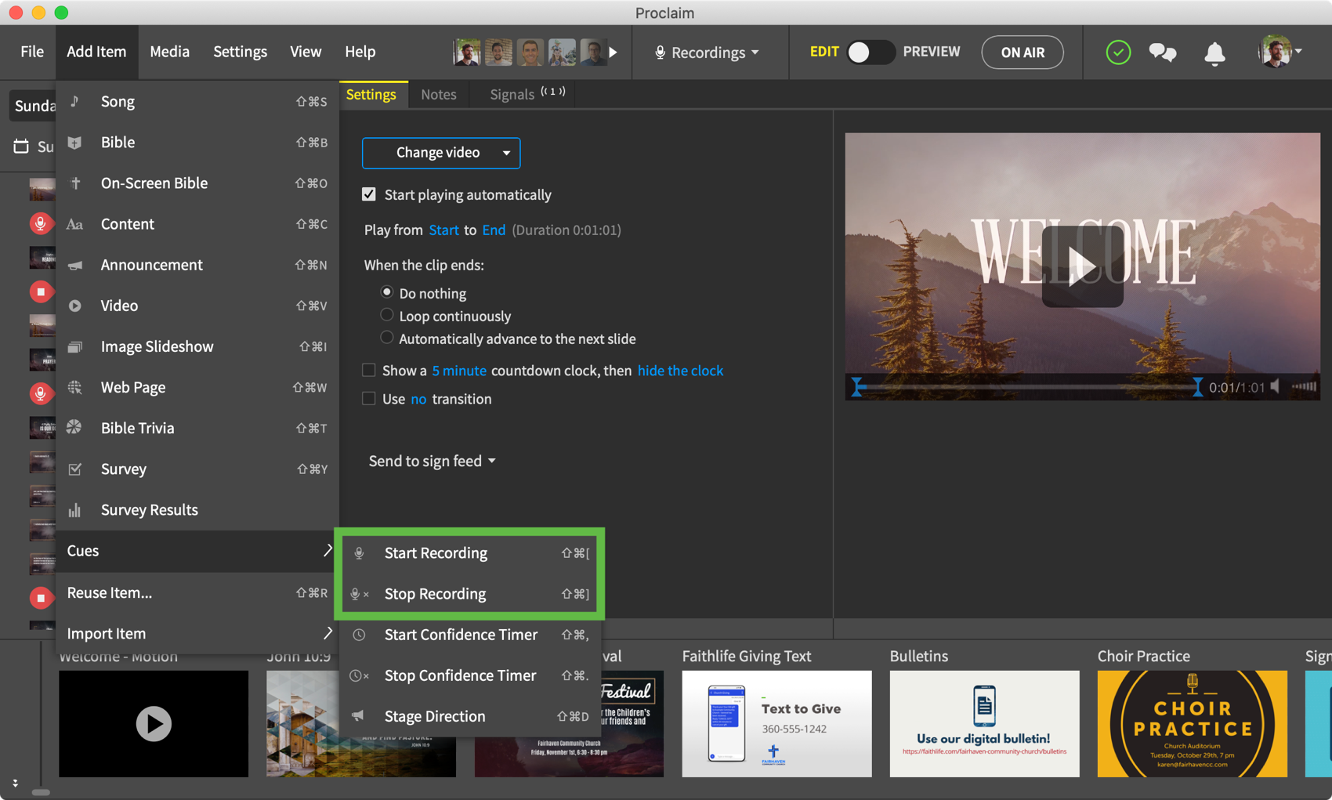Open the Change video dropdown

441,153
